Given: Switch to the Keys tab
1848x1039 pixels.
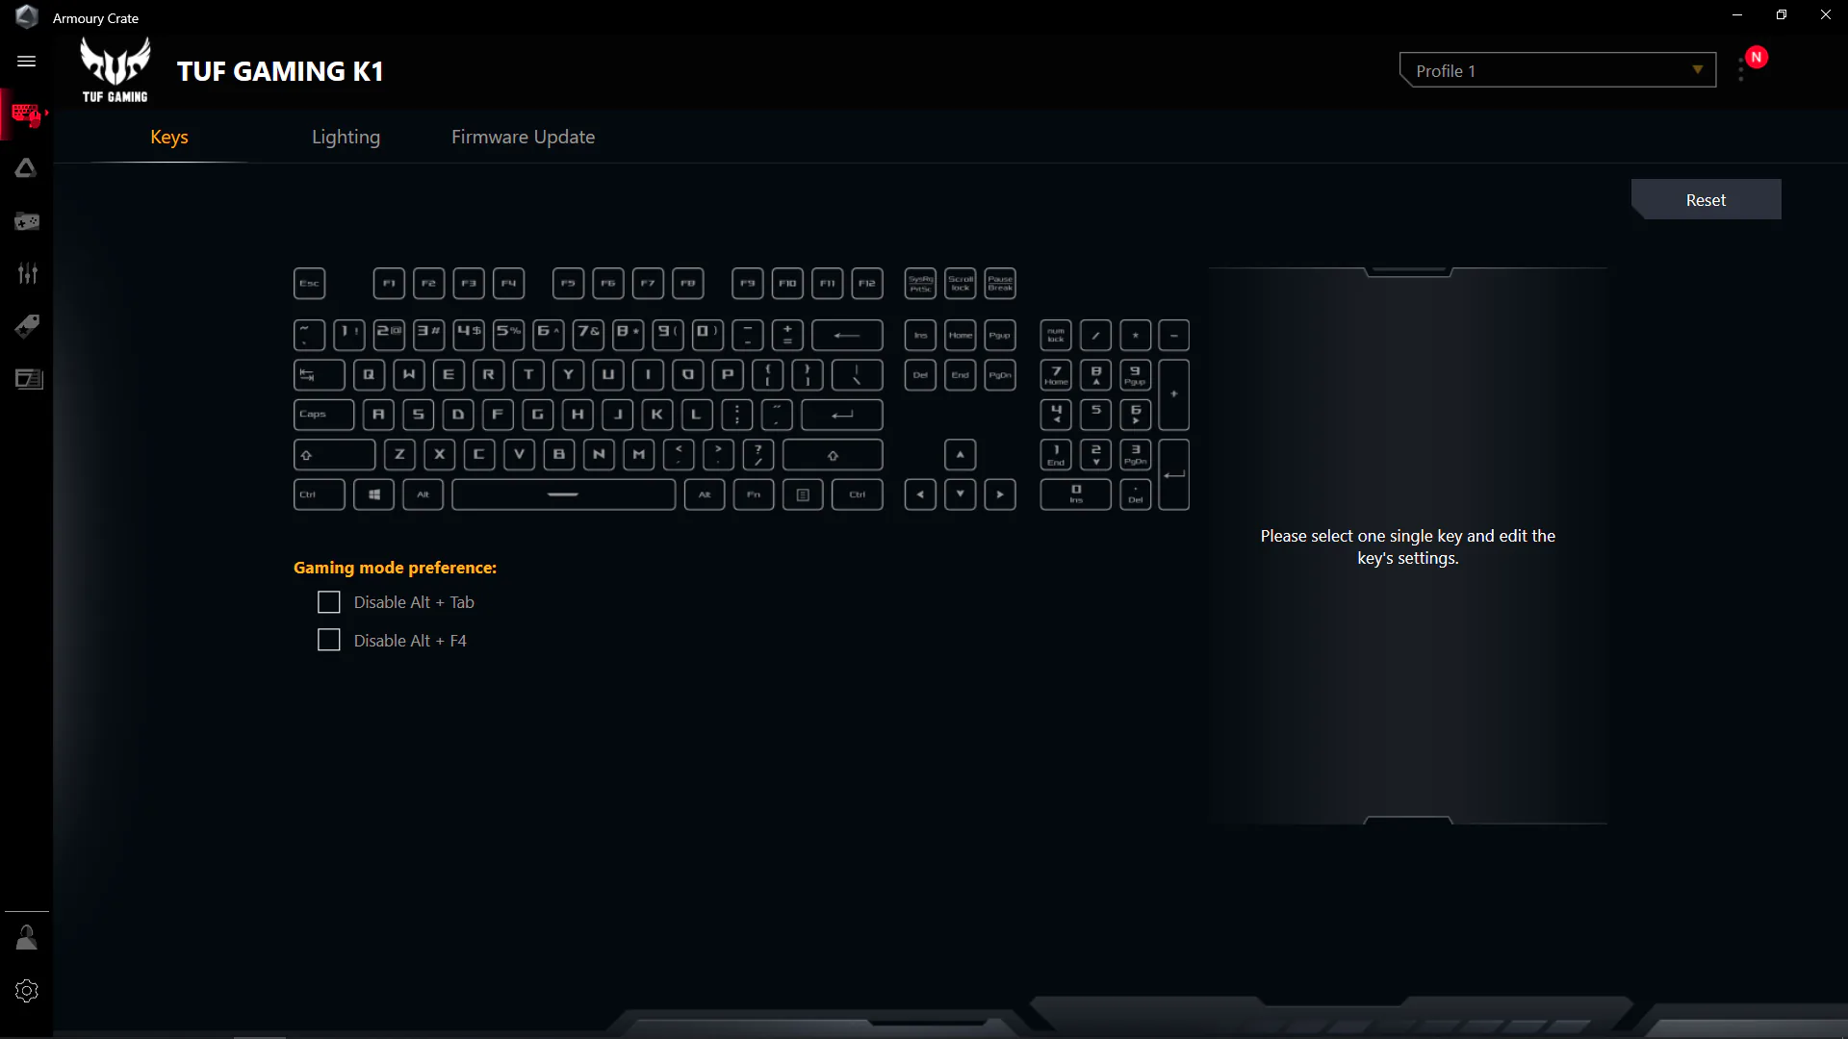Looking at the screenshot, I should click(x=169, y=137).
